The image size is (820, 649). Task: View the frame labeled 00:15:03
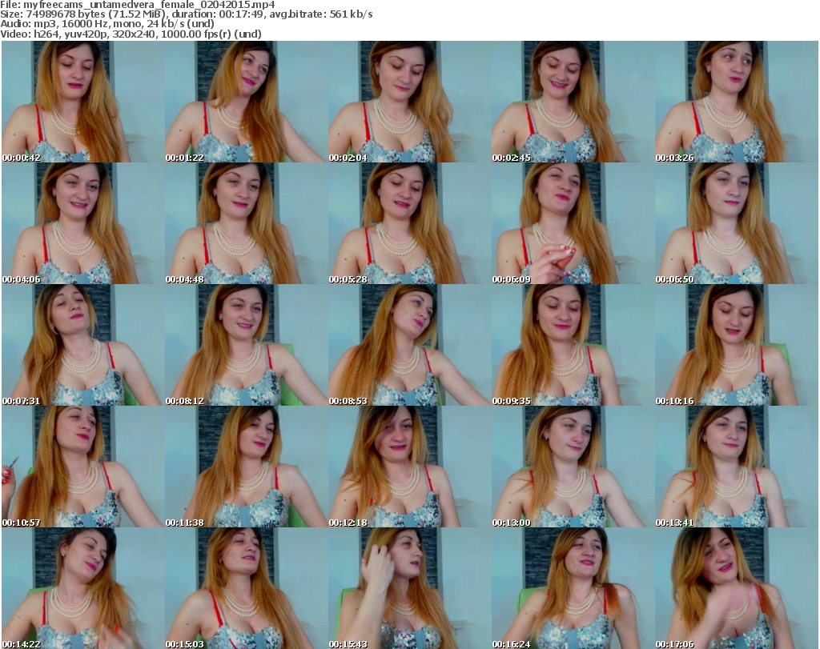coord(247,588)
